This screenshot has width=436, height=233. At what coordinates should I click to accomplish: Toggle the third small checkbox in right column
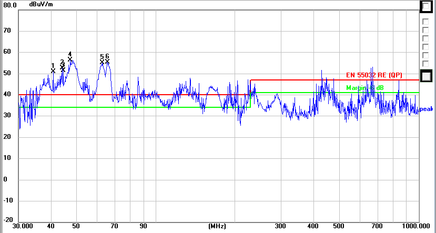pos(425,38)
